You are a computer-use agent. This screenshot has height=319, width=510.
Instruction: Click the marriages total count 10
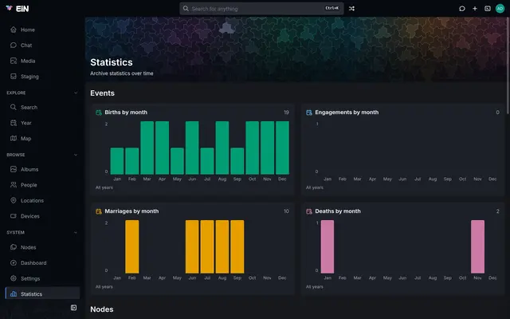coord(286,211)
